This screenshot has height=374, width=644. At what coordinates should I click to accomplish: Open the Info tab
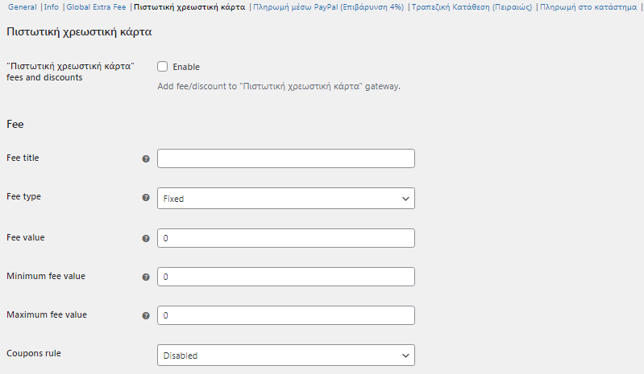pos(52,7)
